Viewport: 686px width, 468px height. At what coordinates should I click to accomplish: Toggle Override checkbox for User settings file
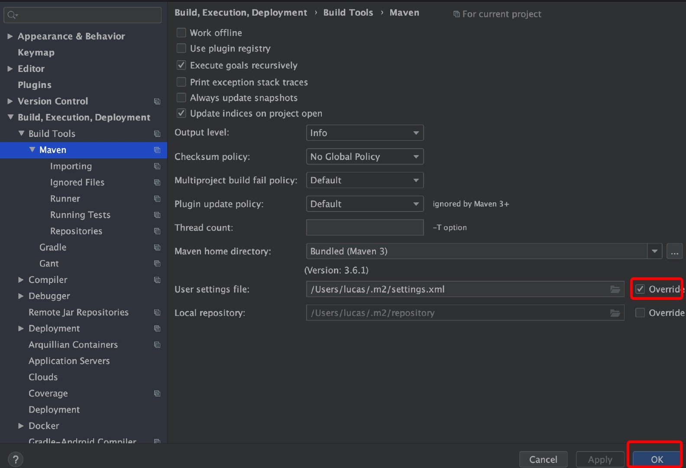click(640, 289)
